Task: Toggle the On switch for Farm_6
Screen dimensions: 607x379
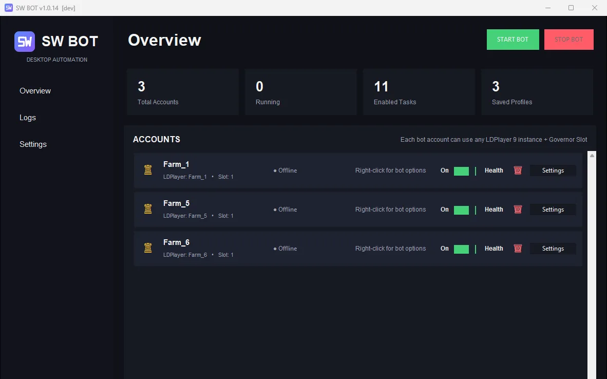Action: 461,249
